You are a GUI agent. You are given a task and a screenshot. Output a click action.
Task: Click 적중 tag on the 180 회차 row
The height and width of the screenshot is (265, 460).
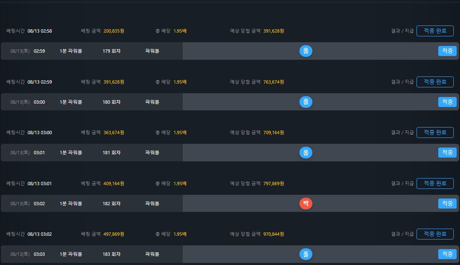click(447, 102)
